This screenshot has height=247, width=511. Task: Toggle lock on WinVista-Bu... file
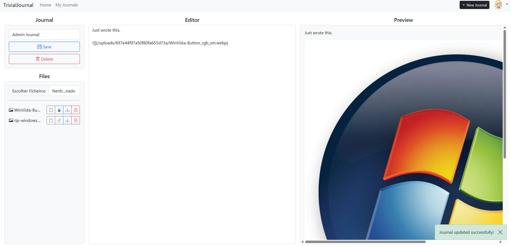59,110
